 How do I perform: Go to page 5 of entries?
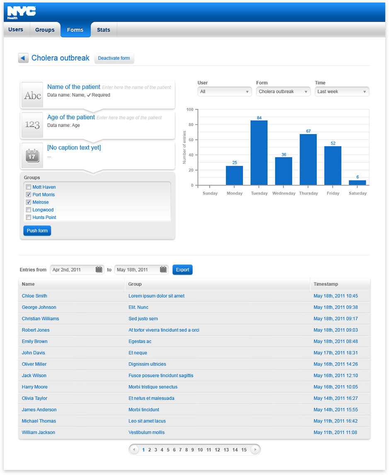168,450
